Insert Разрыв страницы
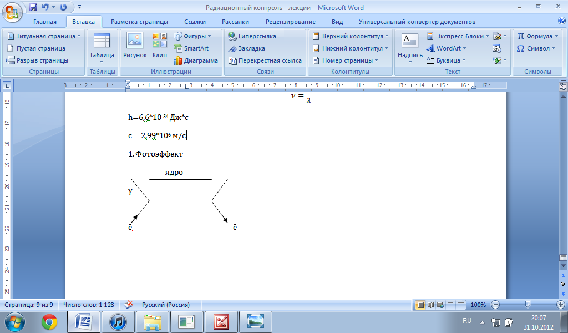Image resolution: width=568 pixels, height=333 pixels. tap(37, 60)
